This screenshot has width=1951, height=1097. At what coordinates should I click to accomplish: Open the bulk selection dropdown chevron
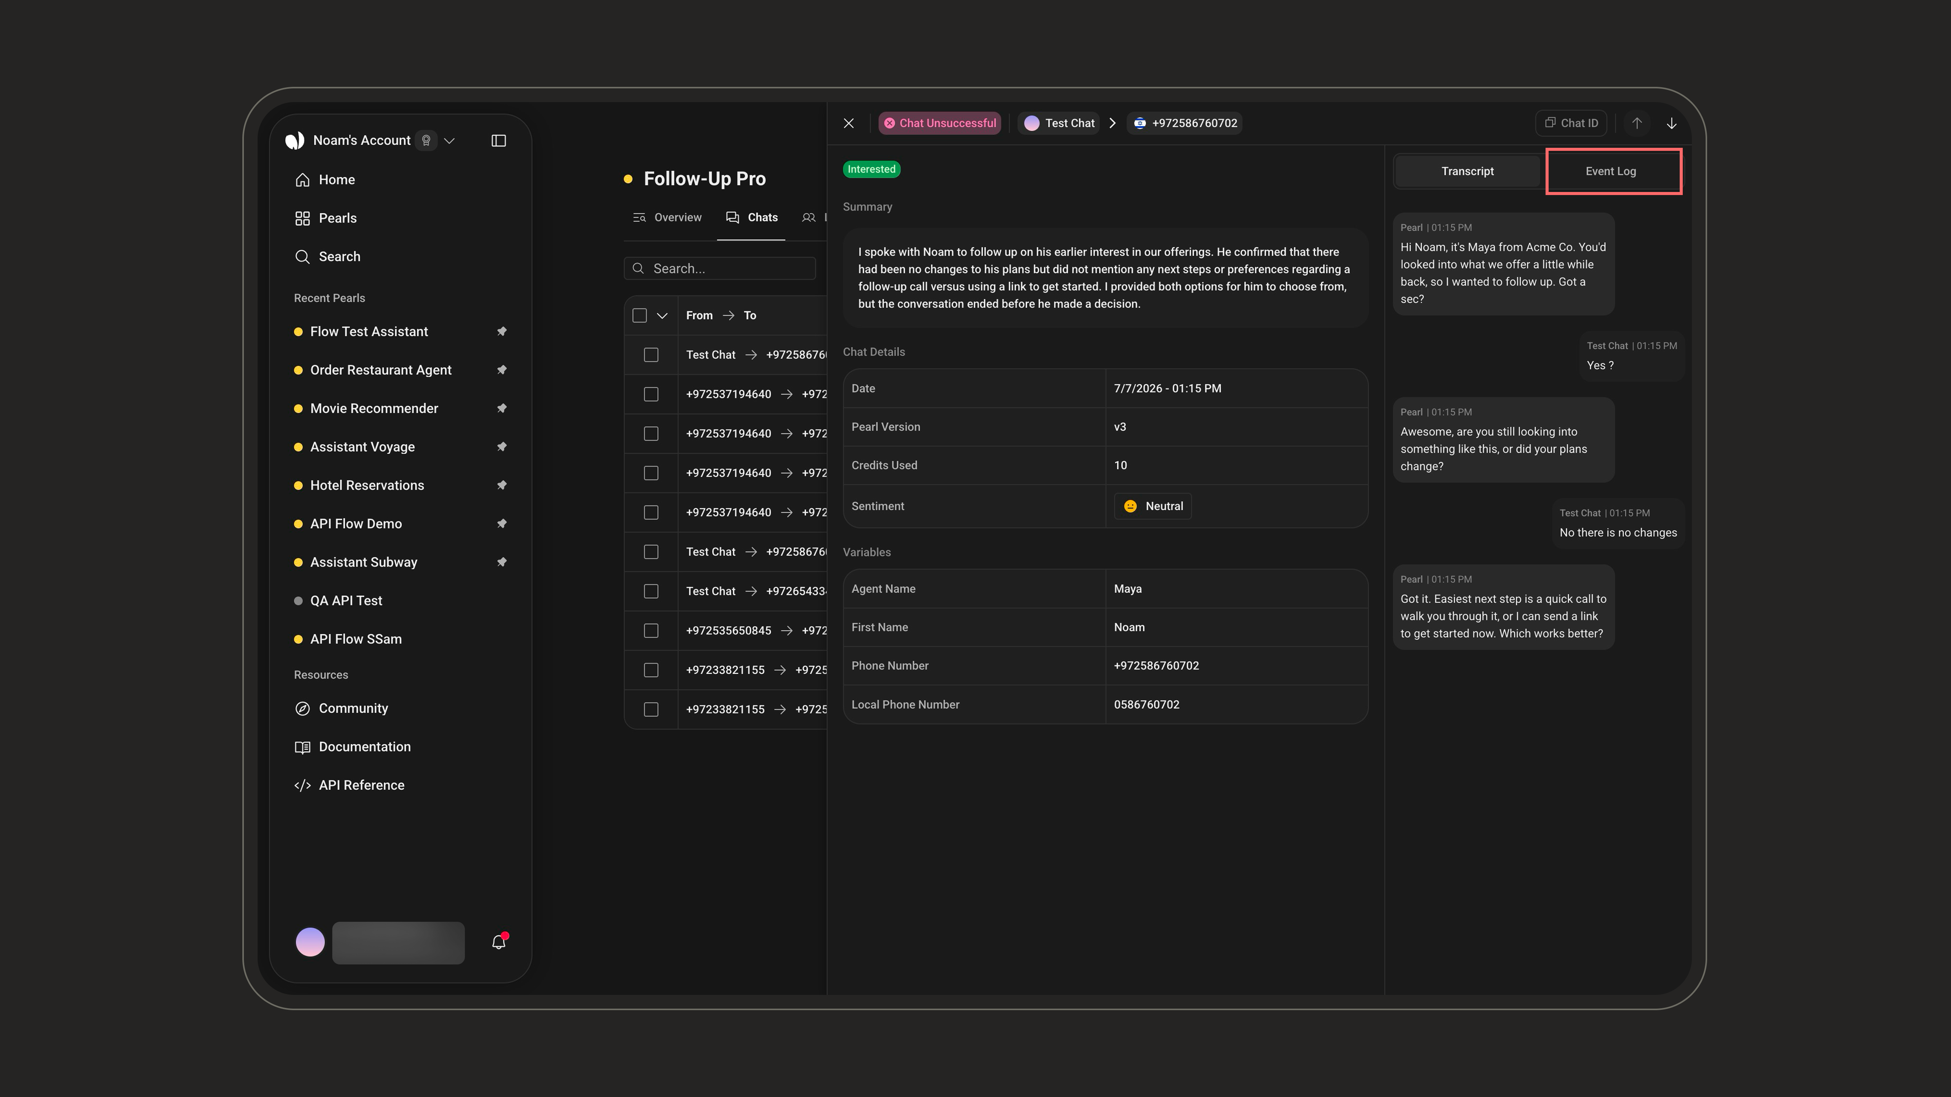pos(662,316)
